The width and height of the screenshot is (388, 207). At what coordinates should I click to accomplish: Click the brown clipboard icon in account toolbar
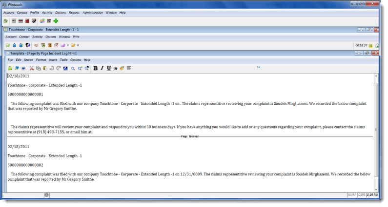pyautogui.click(x=49, y=45)
